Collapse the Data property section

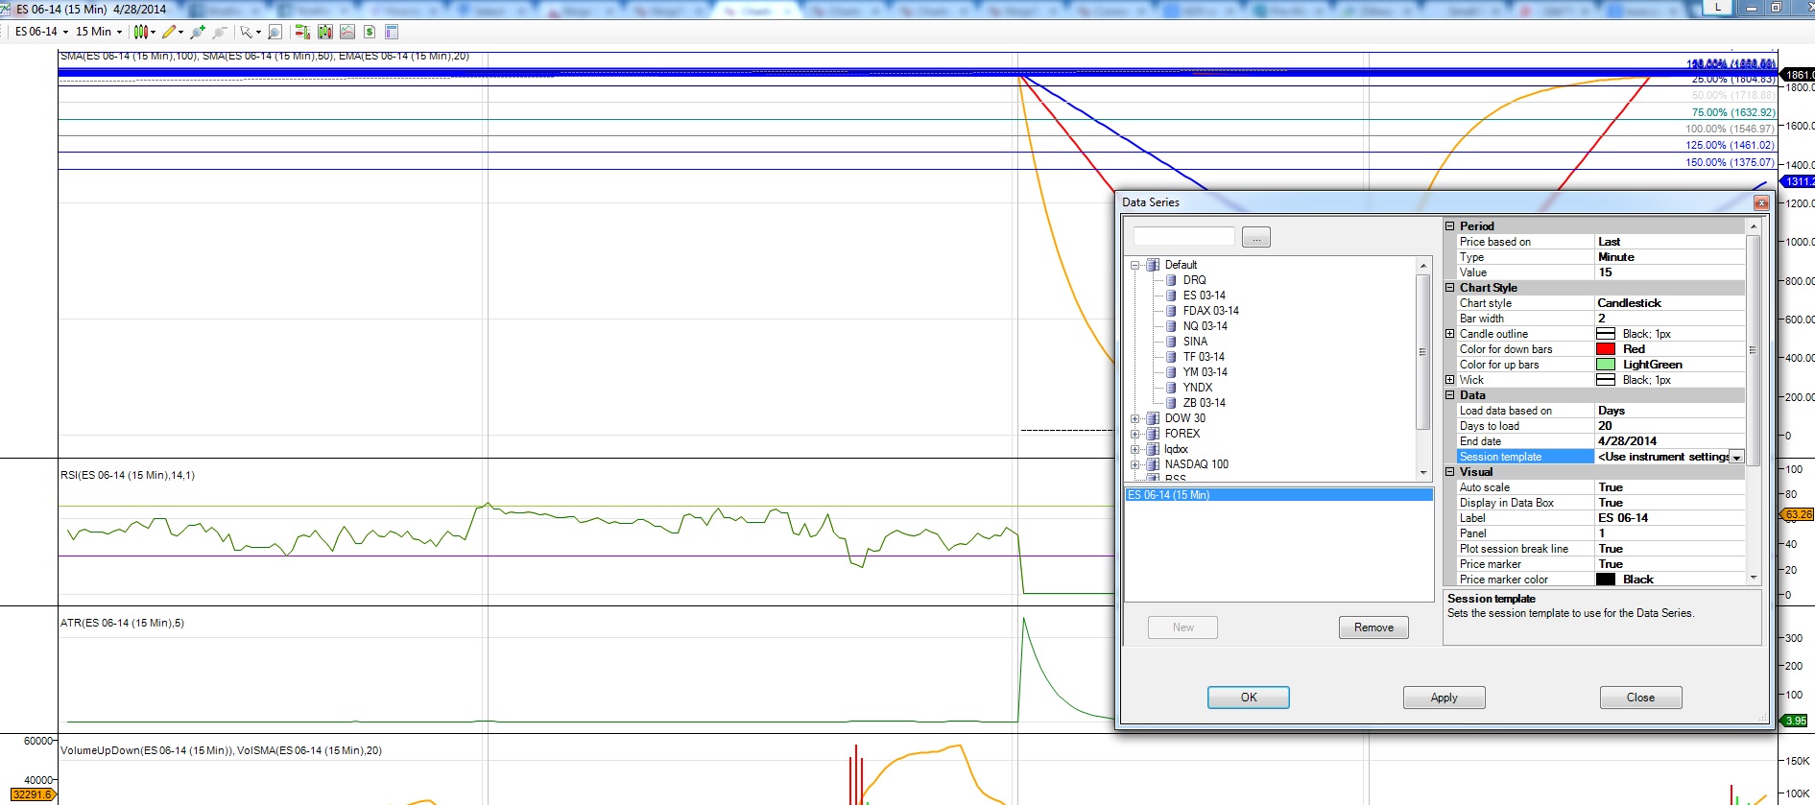click(x=1450, y=395)
